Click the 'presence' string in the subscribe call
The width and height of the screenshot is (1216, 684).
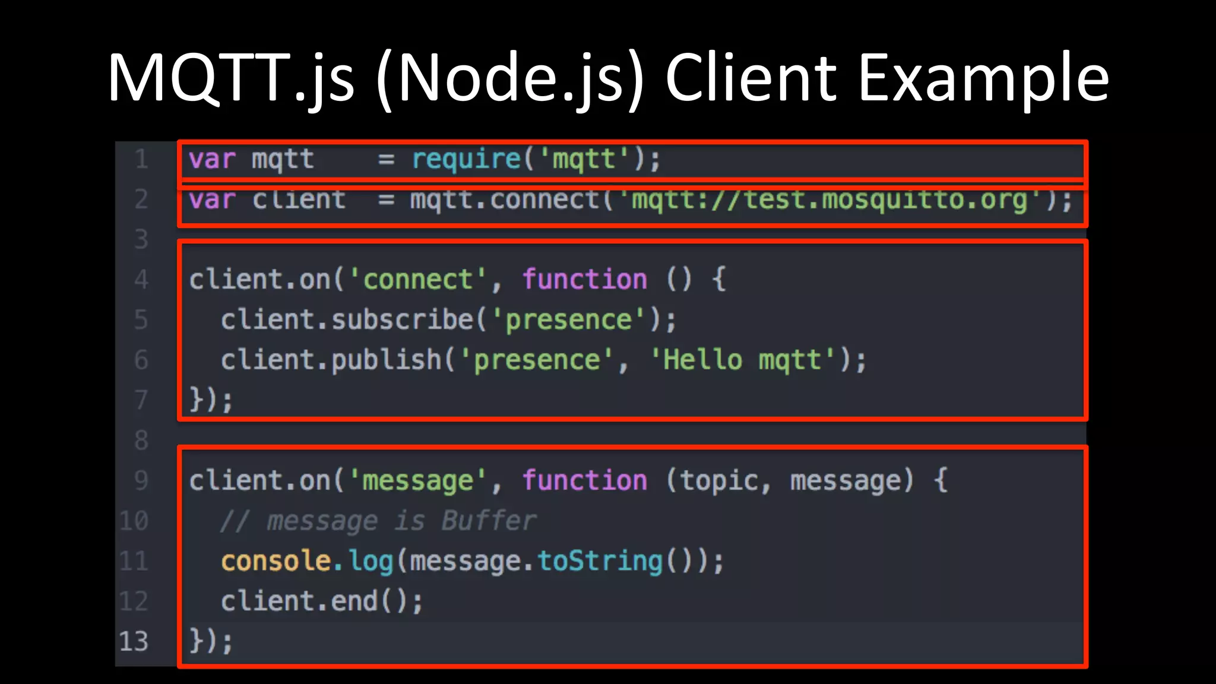(568, 321)
